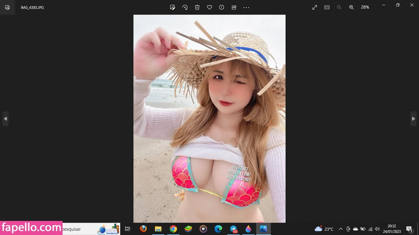Image resolution: width=419 pixels, height=235 pixels.
Task: Switch to 1:1 actual size view
Action: coord(327,7)
